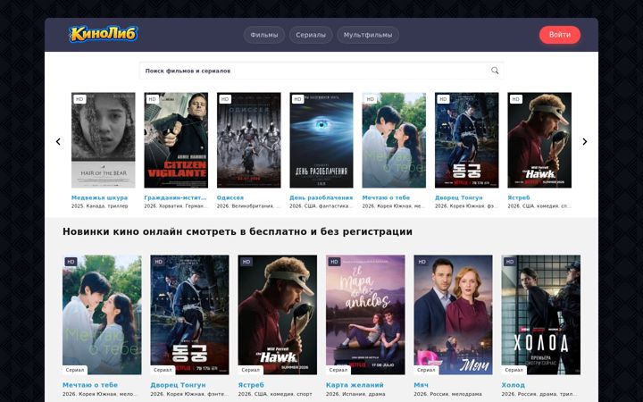Click the Сериал label on Карта желаний poster
This screenshot has height=402, width=643.
point(338,370)
